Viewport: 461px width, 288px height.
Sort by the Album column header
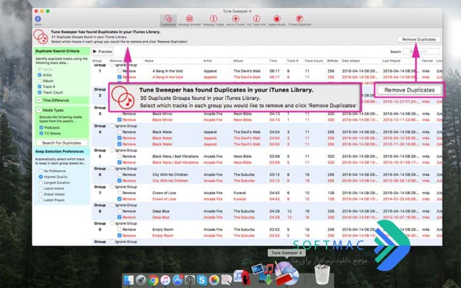coord(238,61)
